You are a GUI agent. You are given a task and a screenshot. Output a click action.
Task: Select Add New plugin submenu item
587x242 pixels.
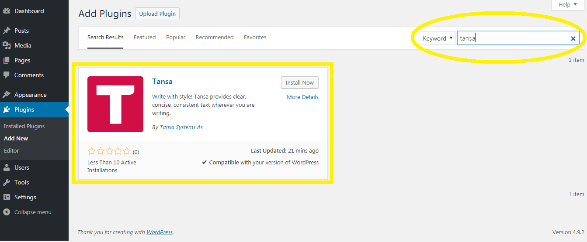16,138
